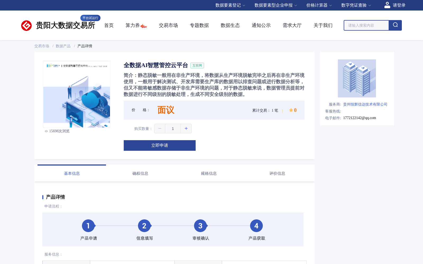This screenshot has height=264, width=423.
Task: Click the 申请流程 label
Action: pyautogui.click(x=53, y=206)
